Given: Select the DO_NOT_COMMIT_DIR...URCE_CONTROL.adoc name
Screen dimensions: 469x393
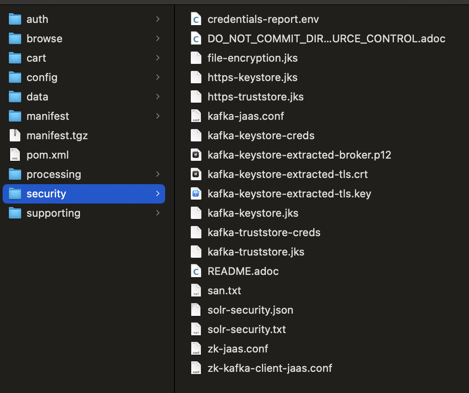Looking at the screenshot, I should point(327,39).
